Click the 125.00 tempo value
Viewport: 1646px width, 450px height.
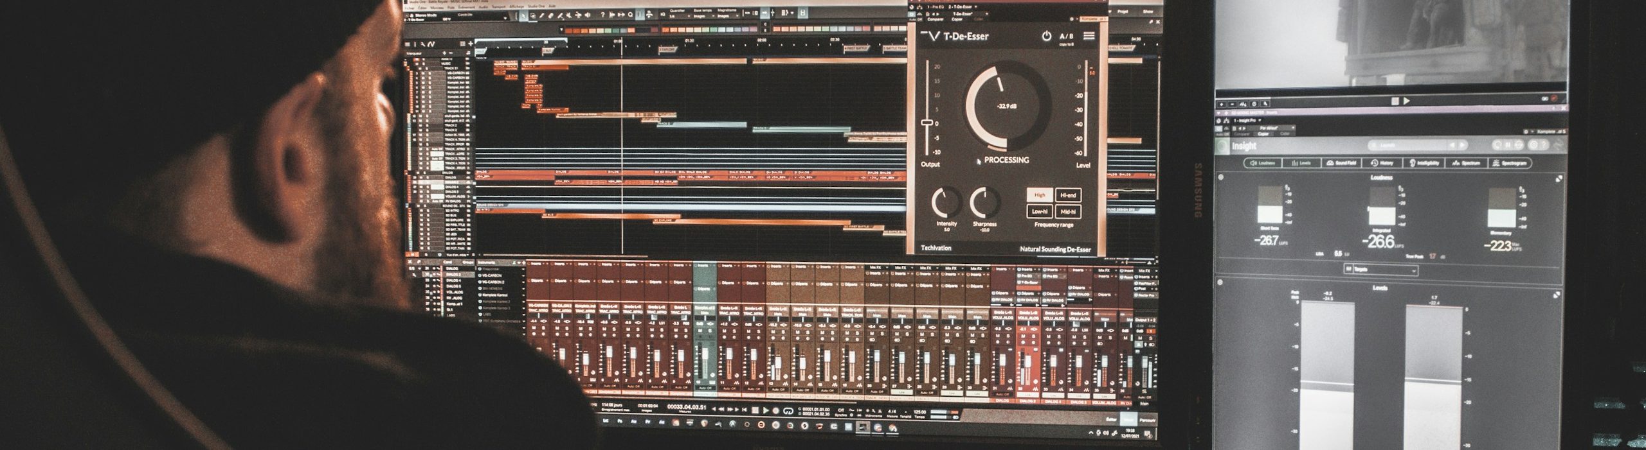click(919, 412)
